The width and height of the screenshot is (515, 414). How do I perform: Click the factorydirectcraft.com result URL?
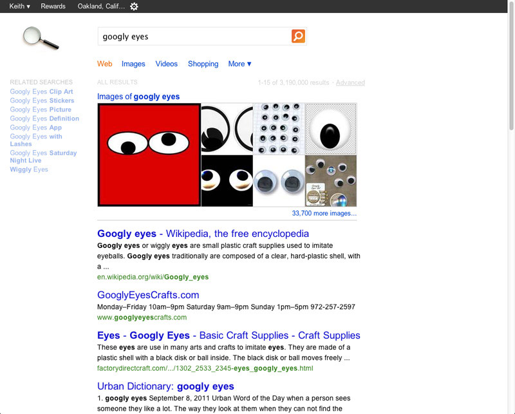(205, 368)
